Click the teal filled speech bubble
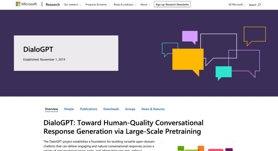The height and width of the screenshot is (151, 278). pyautogui.click(x=223, y=72)
